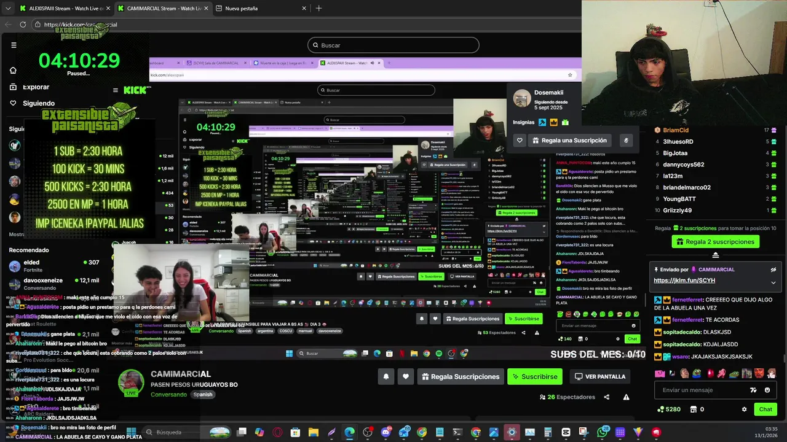Expand pinned message with chevron arrow

(773, 282)
